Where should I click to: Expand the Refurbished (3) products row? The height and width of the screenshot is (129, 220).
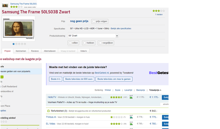click(x=107, y=111)
